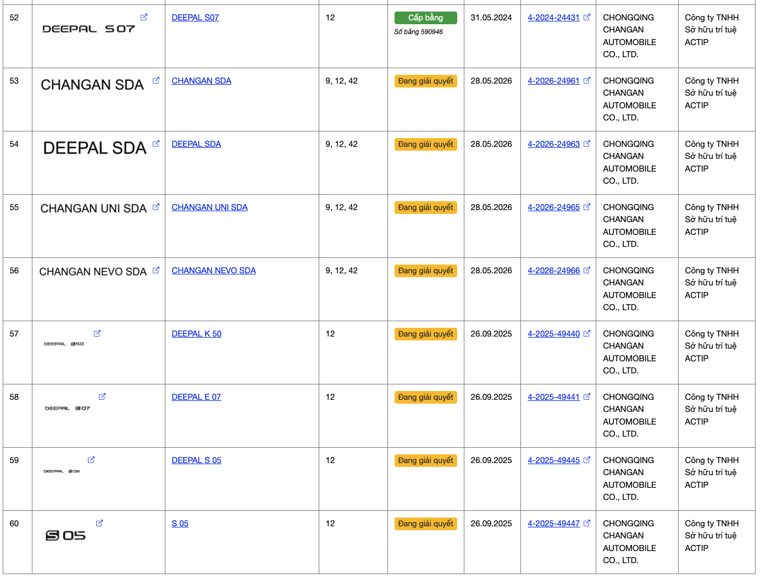Open external icon beside the logo in row 57
This screenshot has width=760, height=578.
coord(97,333)
